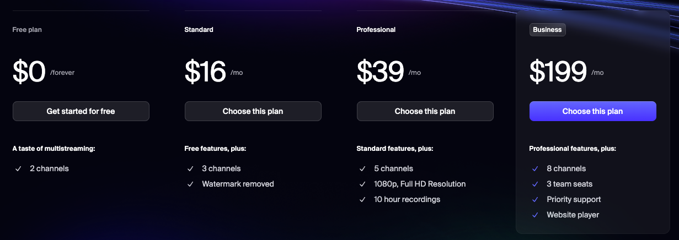Click the Business plan badge label
Image resolution: width=679 pixels, height=240 pixels.
(x=547, y=30)
